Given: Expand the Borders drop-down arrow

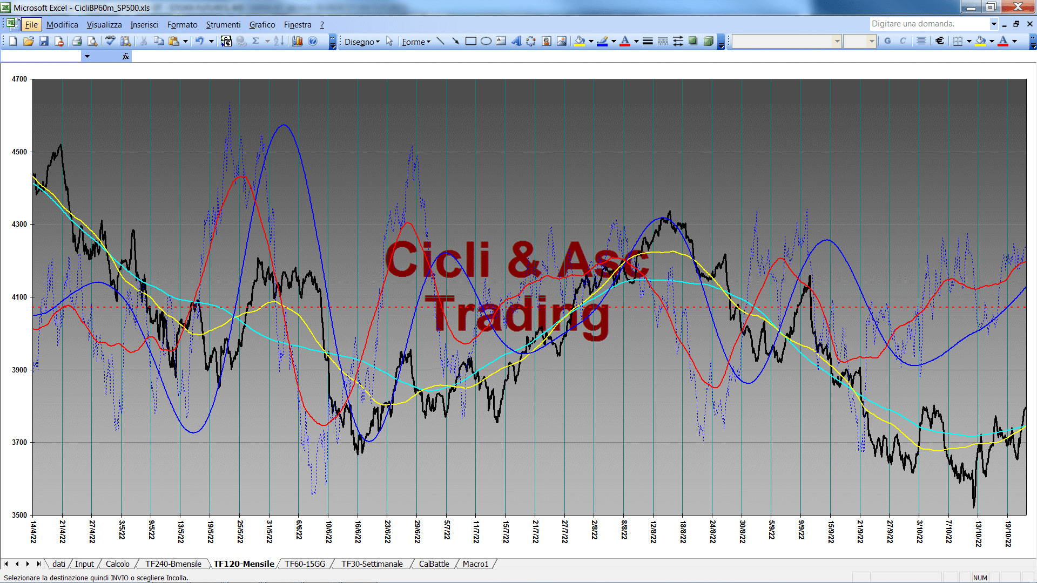Looking at the screenshot, I should (x=969, y=41).
